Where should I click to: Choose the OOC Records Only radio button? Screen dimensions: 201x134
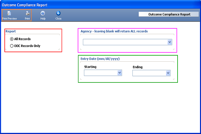click(12, 46)
